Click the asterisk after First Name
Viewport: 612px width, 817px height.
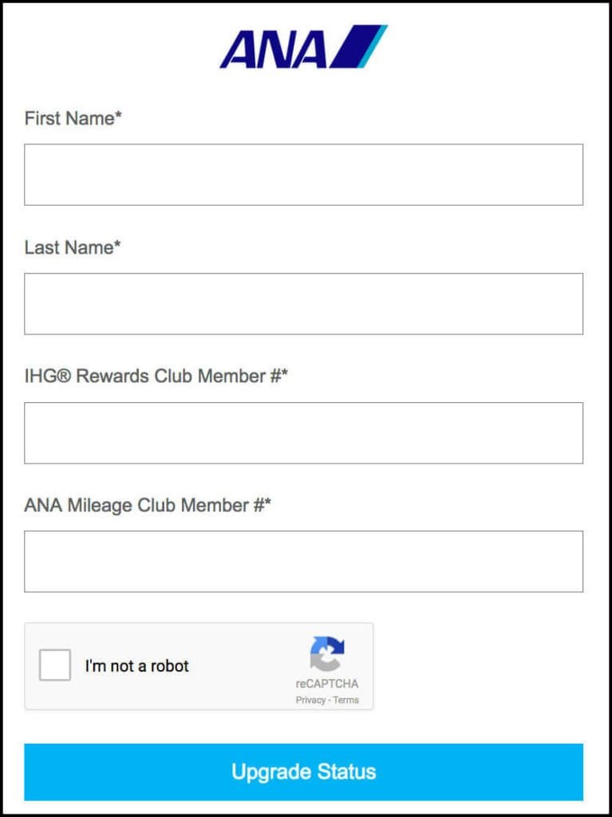click(x=119, y=116)
